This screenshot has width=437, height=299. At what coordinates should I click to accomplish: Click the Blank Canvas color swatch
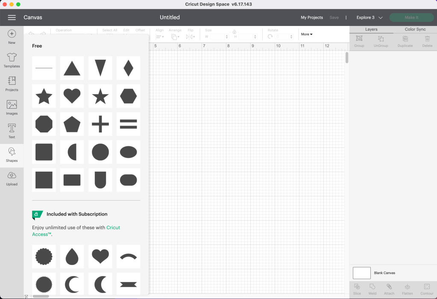[361, 273]
